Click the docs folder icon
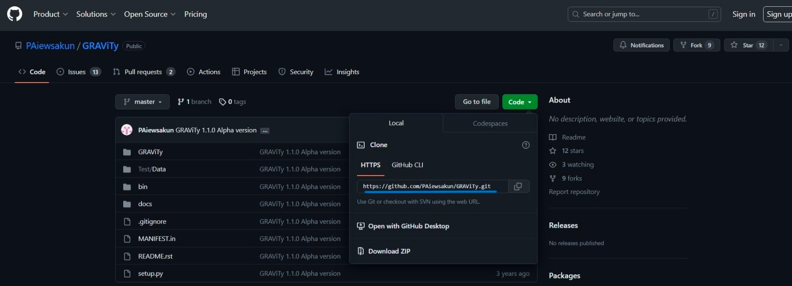Screen dimensions: 792x286 127,204
